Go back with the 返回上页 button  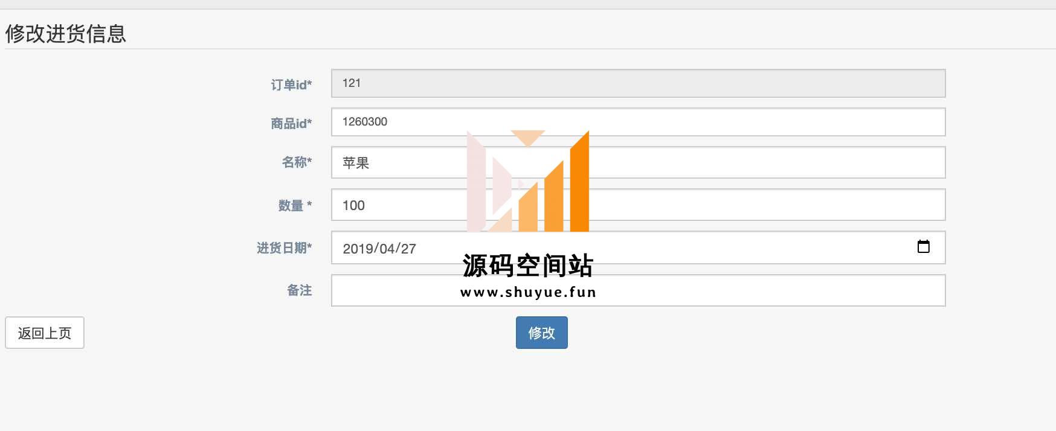coord(45,333)
